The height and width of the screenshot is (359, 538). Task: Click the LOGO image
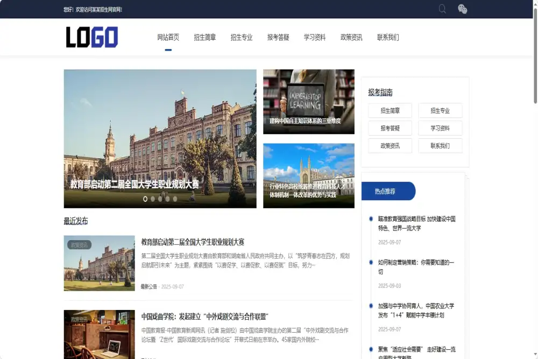[92, 37]
